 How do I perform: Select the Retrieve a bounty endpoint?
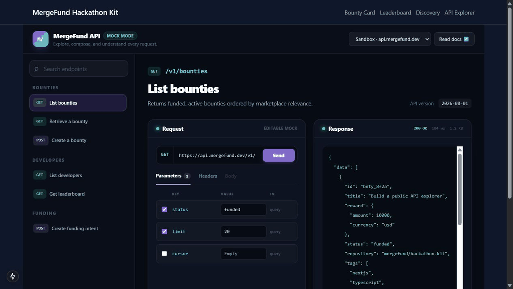pyautogui.click(x=78, y=121)
